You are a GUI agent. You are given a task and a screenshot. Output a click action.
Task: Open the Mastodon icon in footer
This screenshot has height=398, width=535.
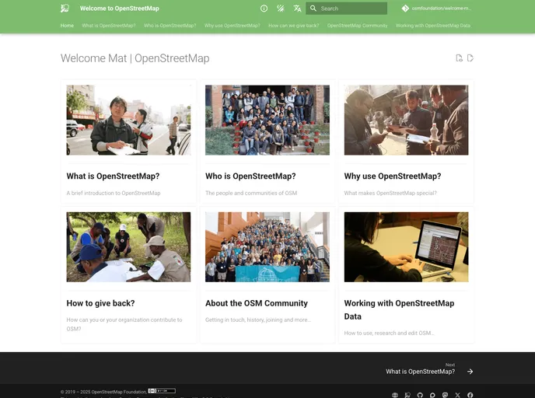pos(445,395)
